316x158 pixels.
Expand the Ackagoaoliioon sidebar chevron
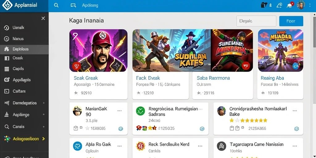tap(43, 139)
